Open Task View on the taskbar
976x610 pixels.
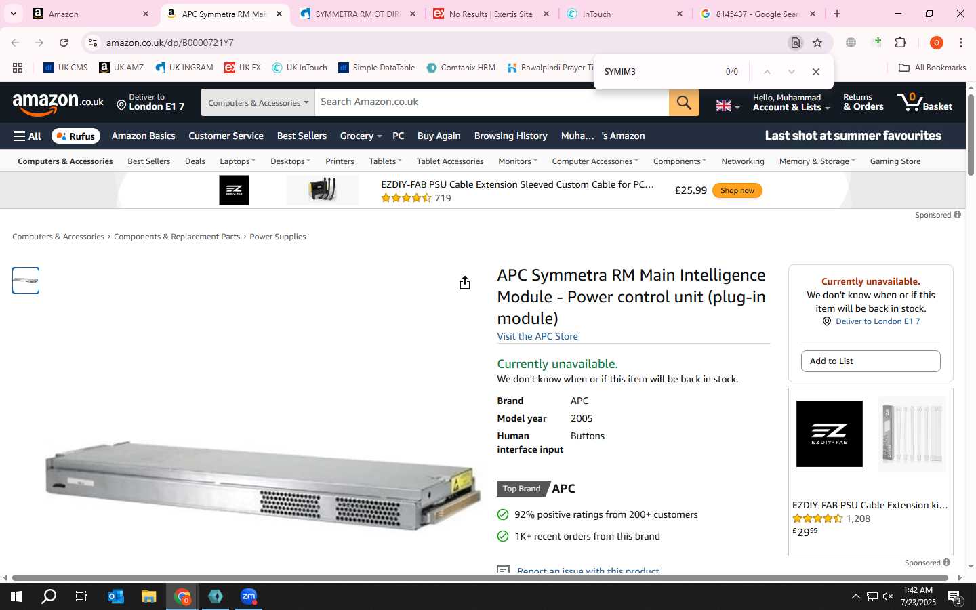(81, 596)
